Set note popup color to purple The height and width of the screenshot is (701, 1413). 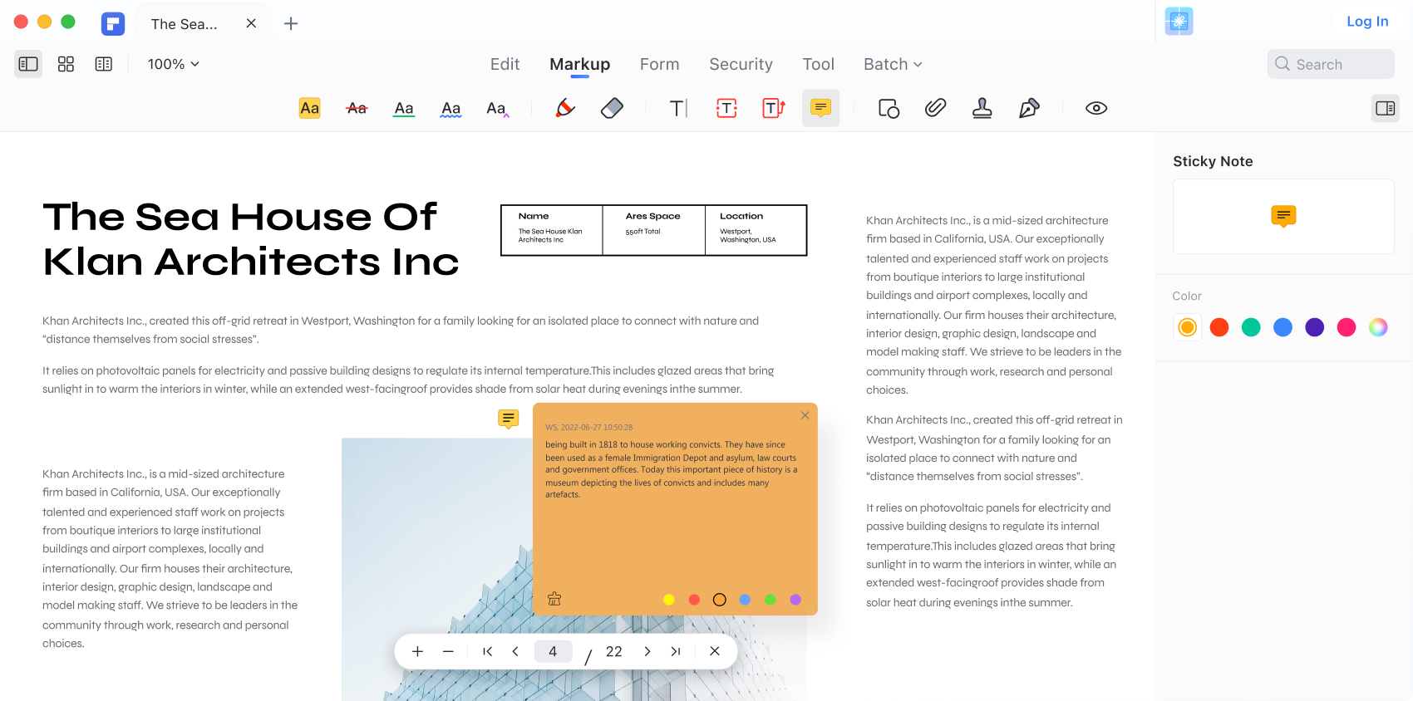[x=795, y=600]
